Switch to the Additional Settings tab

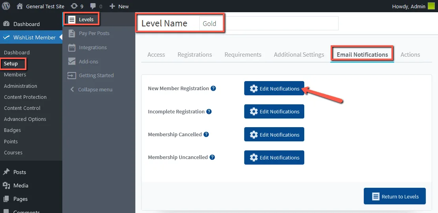click(x=299, y=55)
